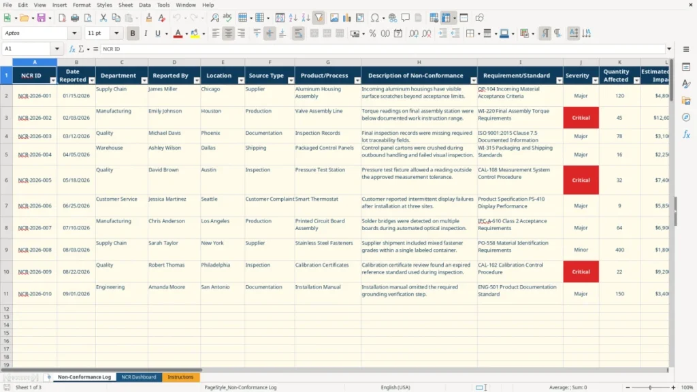Viewport: 697px width, 392px height.
Task: Open the Source Type column filter dropdown
Action: click(291, 80)
